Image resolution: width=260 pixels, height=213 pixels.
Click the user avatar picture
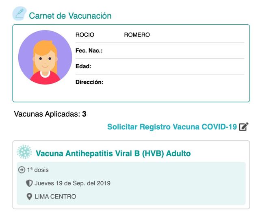45,57
